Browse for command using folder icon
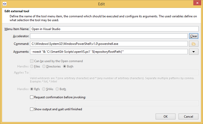 (x=194, y=44)
